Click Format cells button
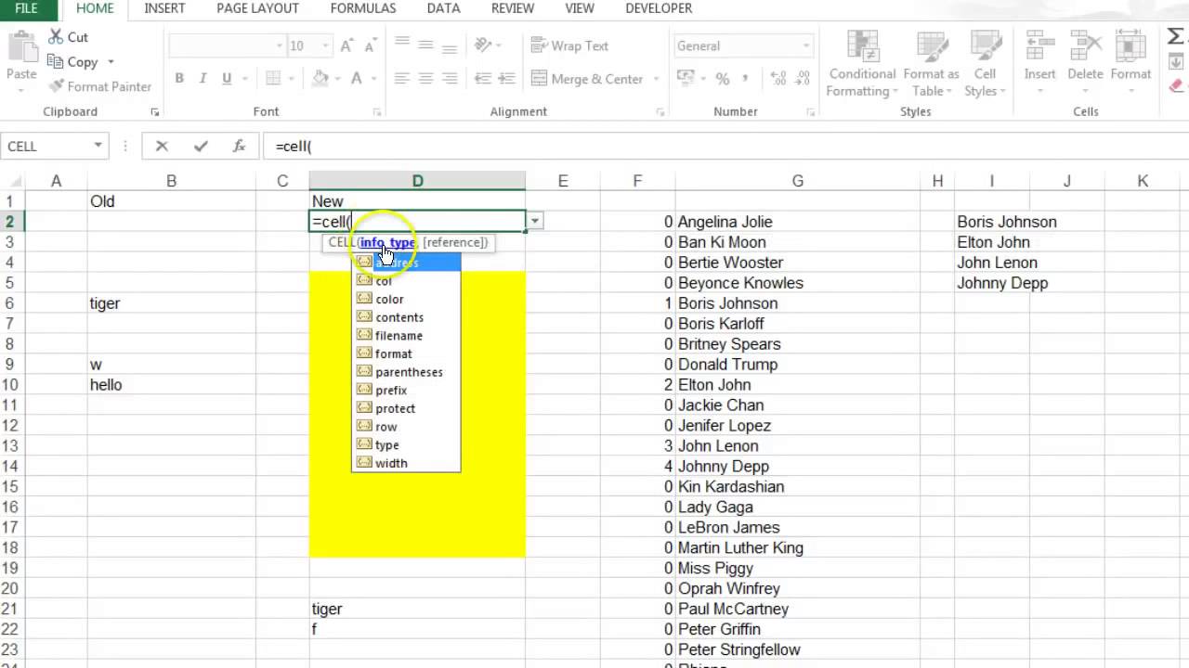 click(x=1130, y=63)
